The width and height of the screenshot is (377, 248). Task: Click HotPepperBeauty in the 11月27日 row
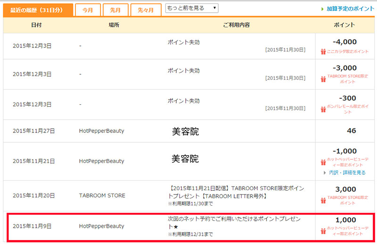point(102,131)
